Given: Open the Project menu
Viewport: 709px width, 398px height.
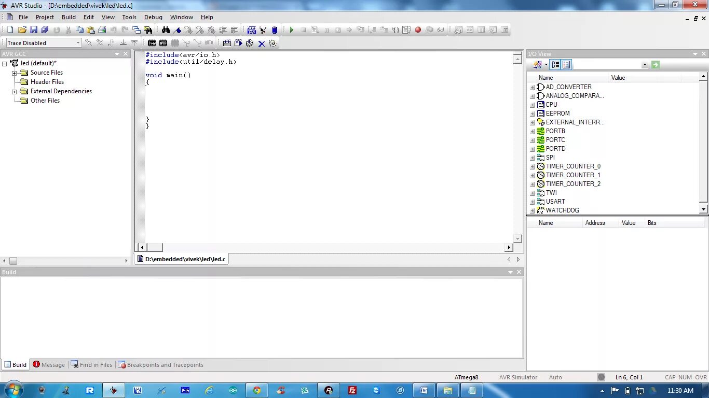Looking at the screenshot, I should [45, 17].
